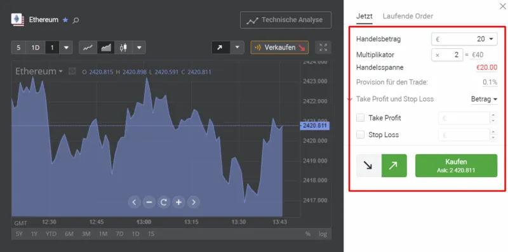Image resolution: width=508 pixels, height=252 pixels.
Task: Select the 5 interval button
Action: click(x=18, y=48)
